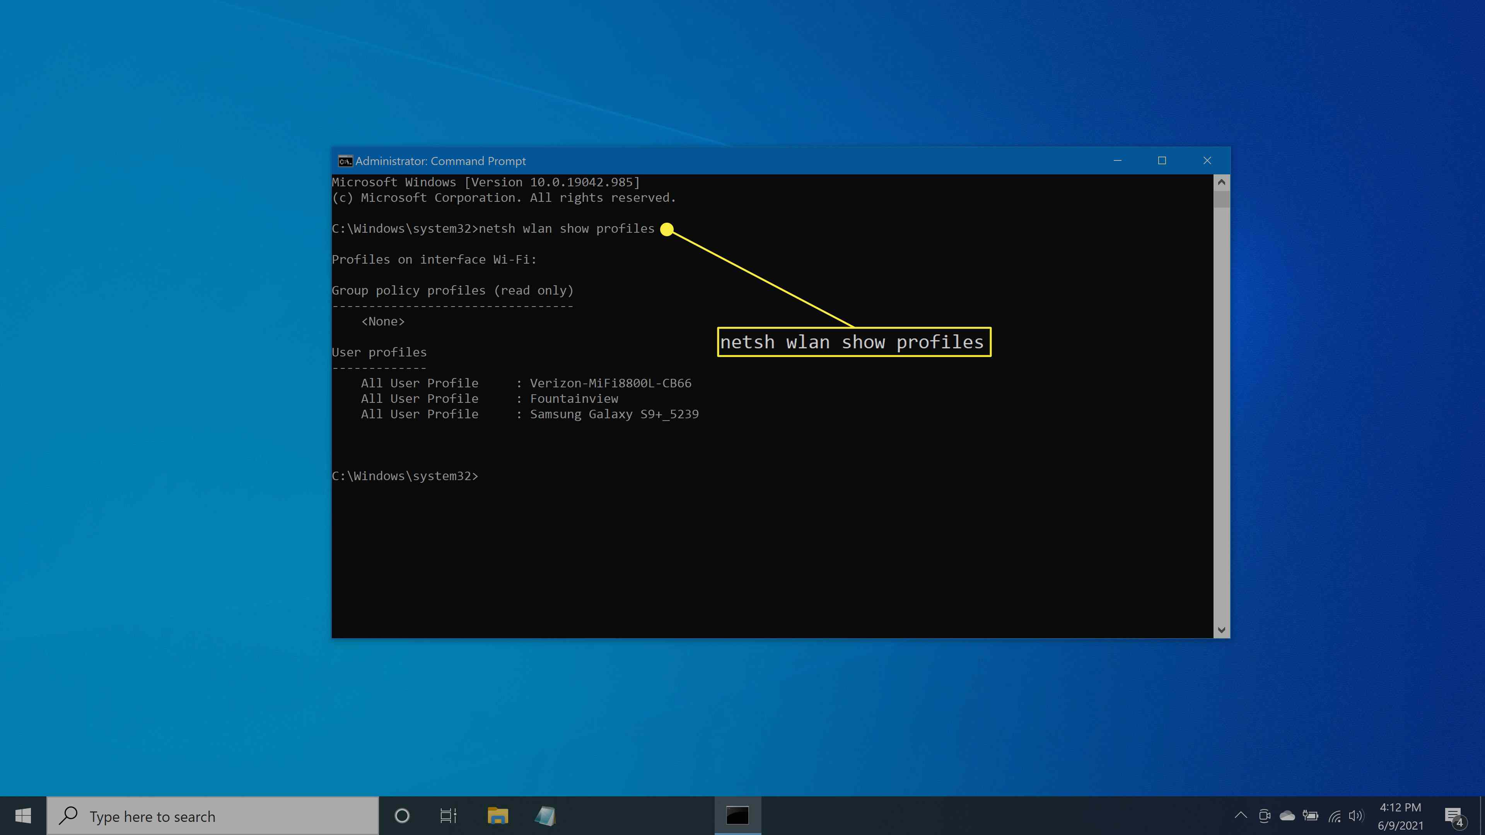Launch File Explorer from the taskbar
The width and height of the screenshot is (1485, 835).
pos(497,816)
